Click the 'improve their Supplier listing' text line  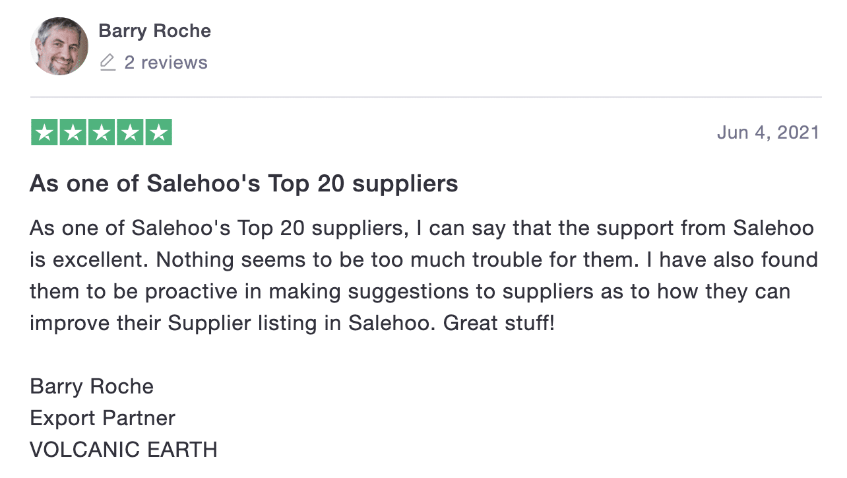pos(292,324)
